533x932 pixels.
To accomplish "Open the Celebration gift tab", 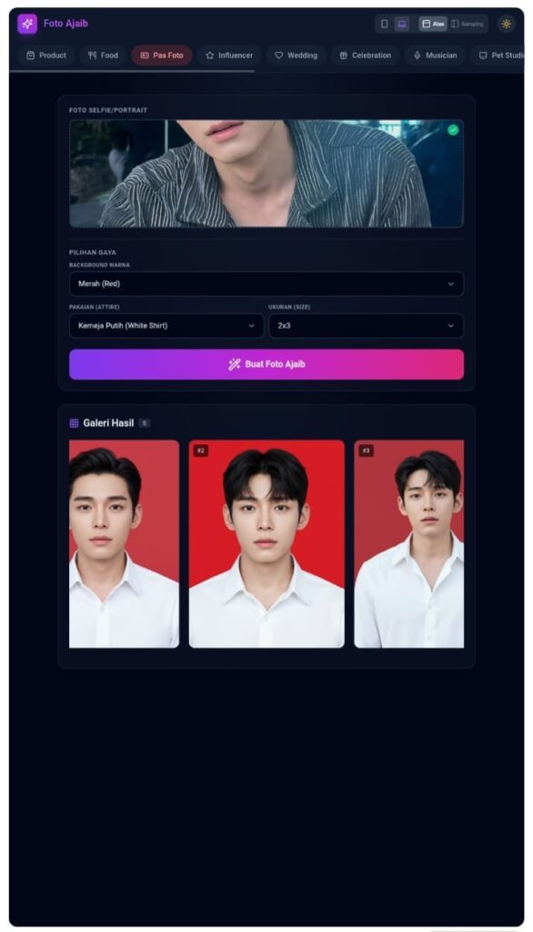I will pos(366,56).
